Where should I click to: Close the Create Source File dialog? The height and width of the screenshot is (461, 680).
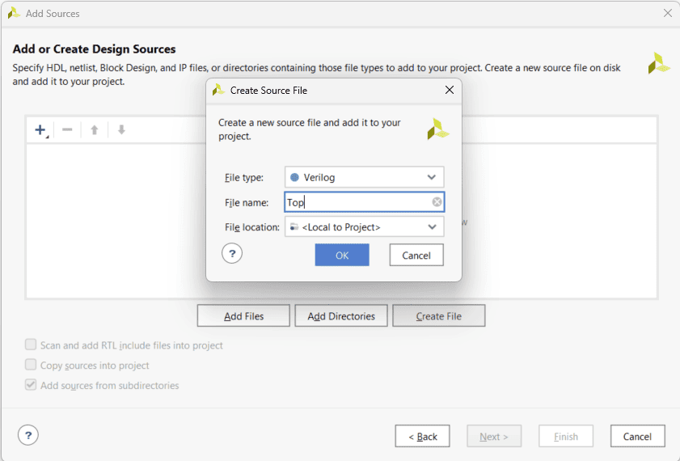[x=450, y=91]
